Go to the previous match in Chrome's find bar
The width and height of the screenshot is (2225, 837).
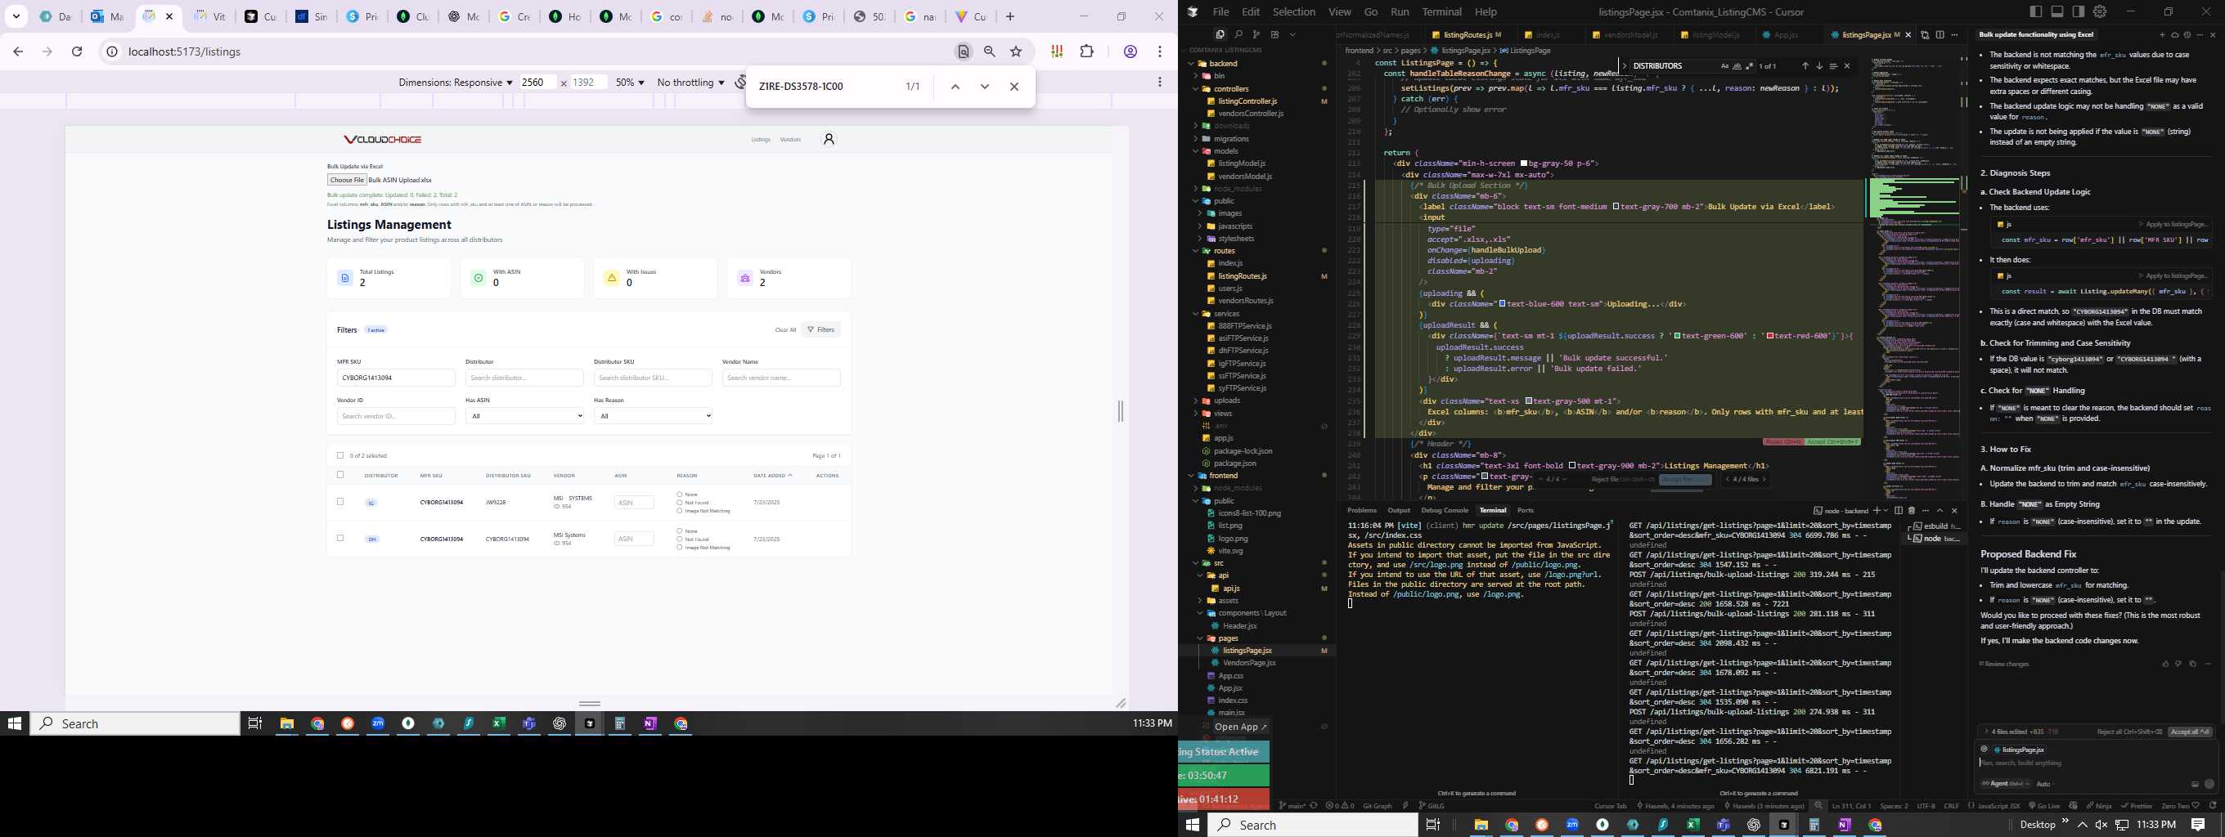(x=955, y=87)
